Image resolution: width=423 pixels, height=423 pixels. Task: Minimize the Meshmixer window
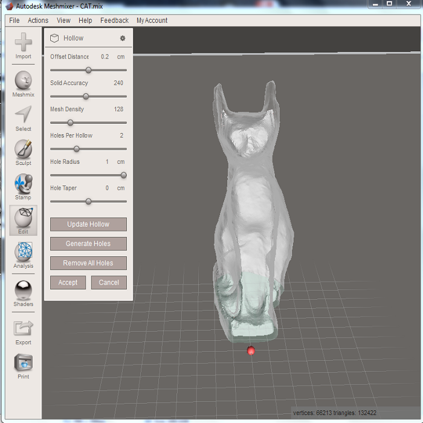click(375, 4)
